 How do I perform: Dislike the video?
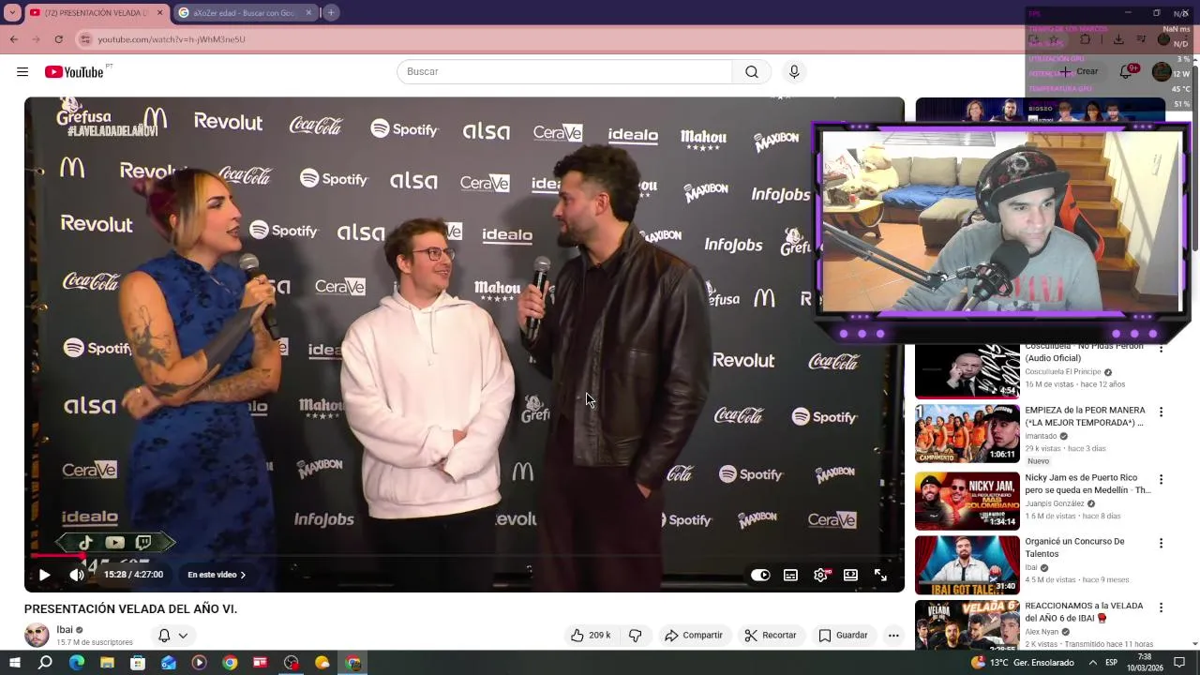pos(636,636)
